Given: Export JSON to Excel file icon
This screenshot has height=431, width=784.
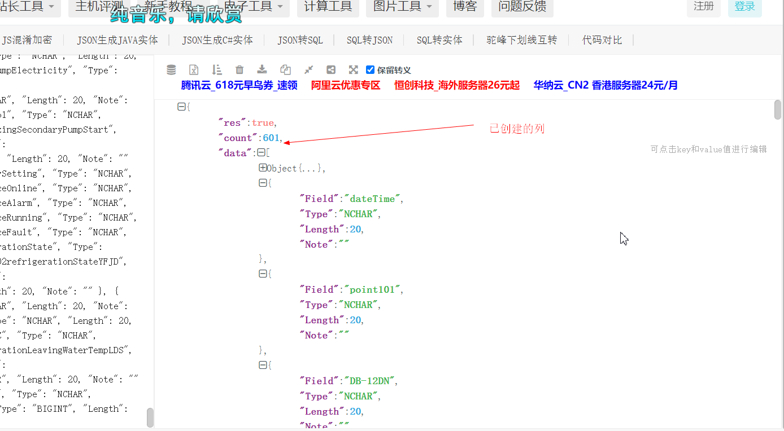Looking at the screenshot, I should [x=194, y=70].
